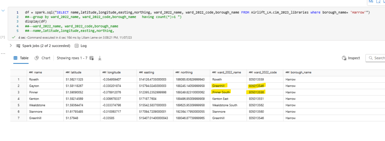The height and width of the screenshot is (141, 385).
Task: Click the Spark jobs list icon
Action: click(18, 46)
